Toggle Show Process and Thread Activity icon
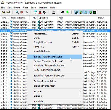This screenshot has width=111, height=110. pyautogui.click(x=90, y=12)
